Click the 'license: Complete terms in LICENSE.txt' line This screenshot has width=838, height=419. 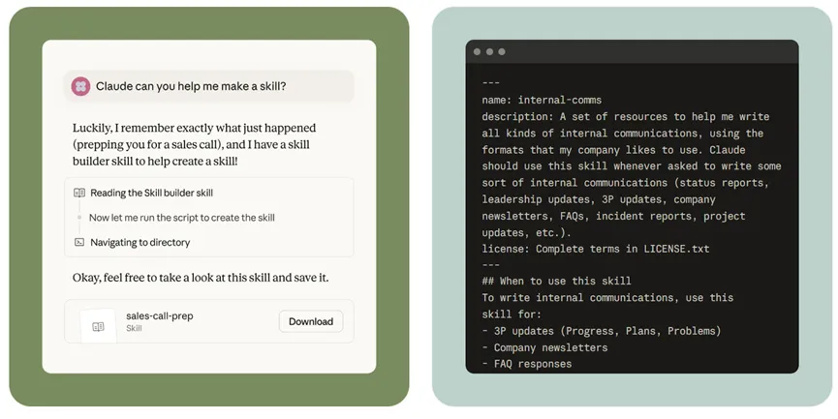click(x=596, y=249)
